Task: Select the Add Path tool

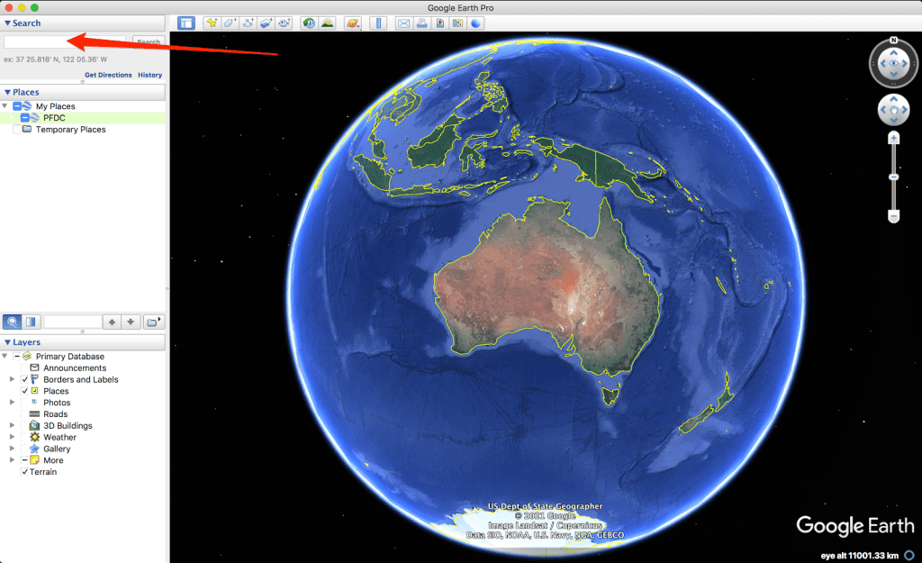Action: (x=249, y=23)
